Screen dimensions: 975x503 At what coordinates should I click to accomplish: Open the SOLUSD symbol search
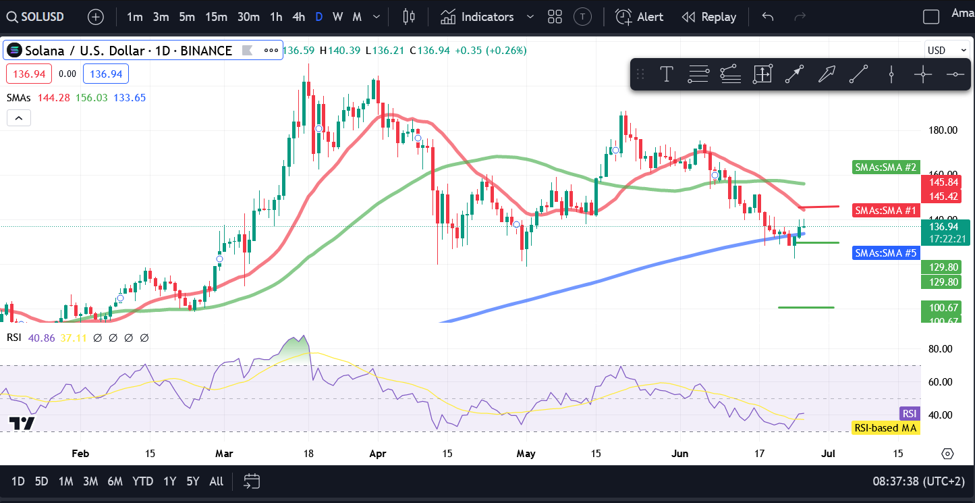[x=35, y=17]
